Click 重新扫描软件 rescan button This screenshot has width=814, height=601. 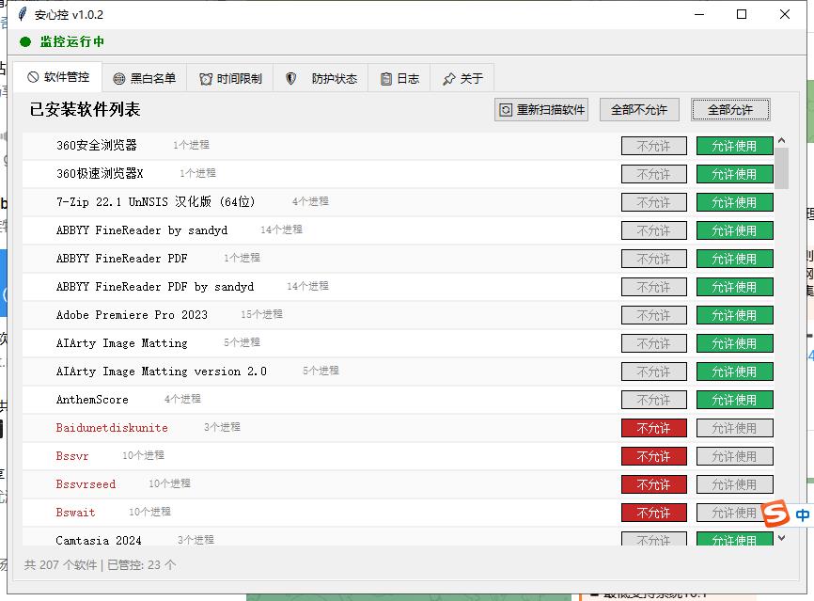tap(541, 110)
